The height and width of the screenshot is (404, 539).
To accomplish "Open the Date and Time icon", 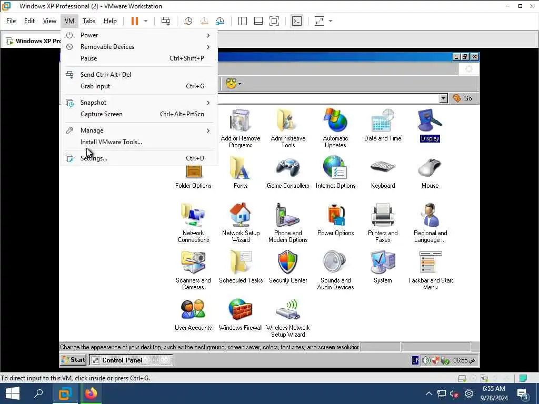I will point(383,125).
